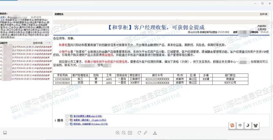The width and height of the screenshot is (273, 140).
Task: Click the department cell 数据部
Action: tap(230, 79)
